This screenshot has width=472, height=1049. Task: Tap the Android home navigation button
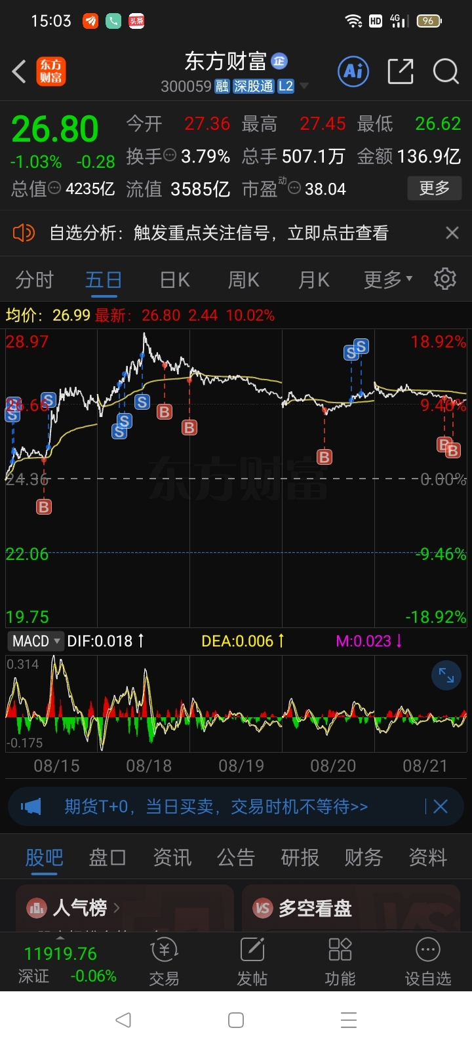pos(236,1019)
